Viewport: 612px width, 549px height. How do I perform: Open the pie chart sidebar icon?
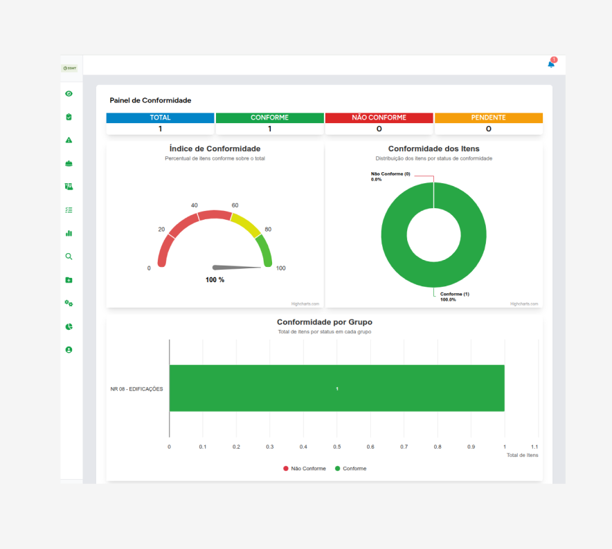tap(69, 326)
